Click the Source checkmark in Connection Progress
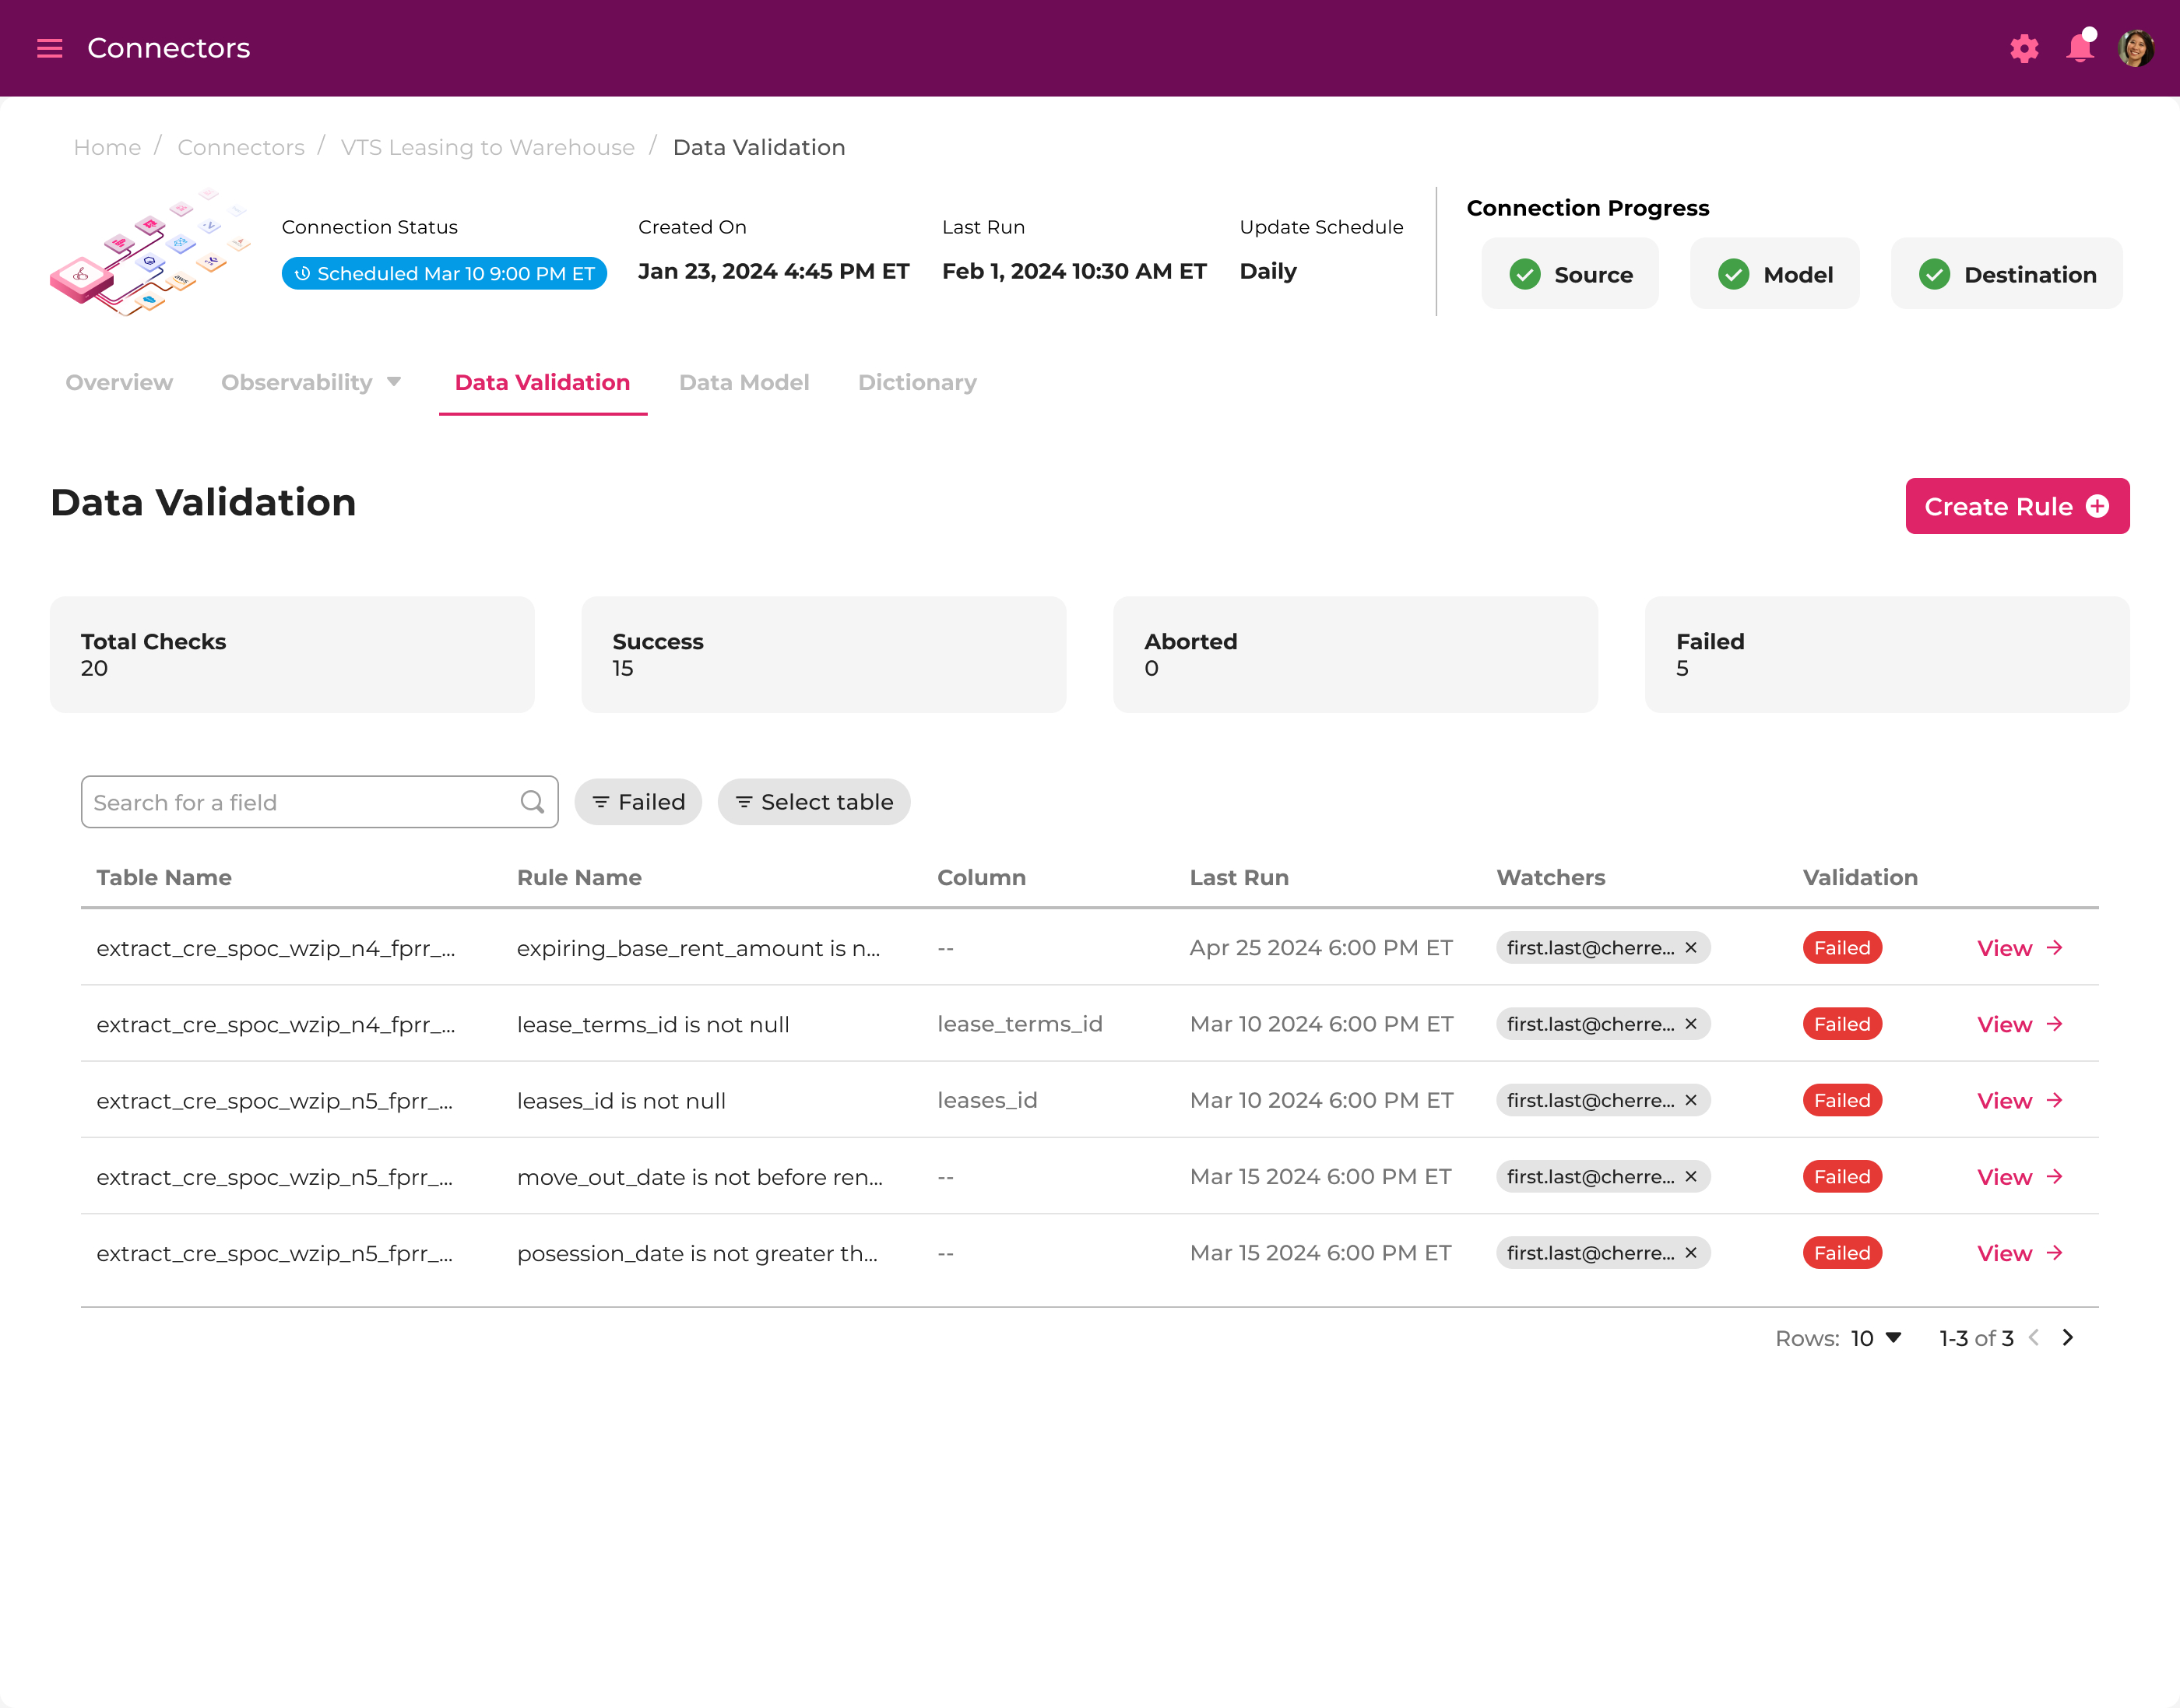This screenshot has height=1708, width=2180. [1525, 273]
